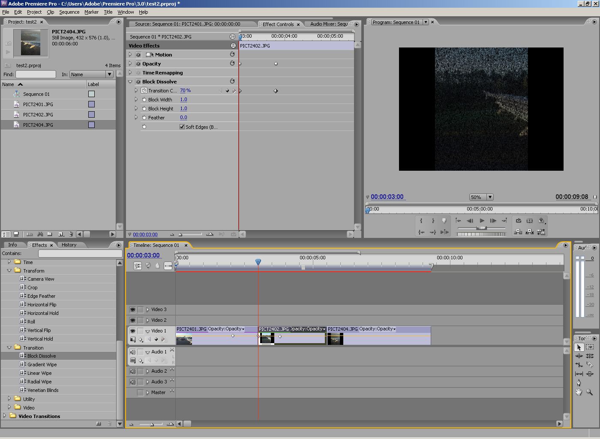This screenshot has width=600, height=439.
Task: Select the Selection arrow tool
Action: [579, 347]
